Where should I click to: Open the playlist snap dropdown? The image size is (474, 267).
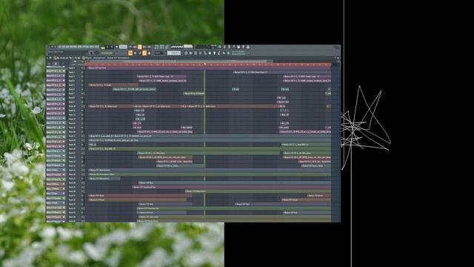click(x=158, y=53)
